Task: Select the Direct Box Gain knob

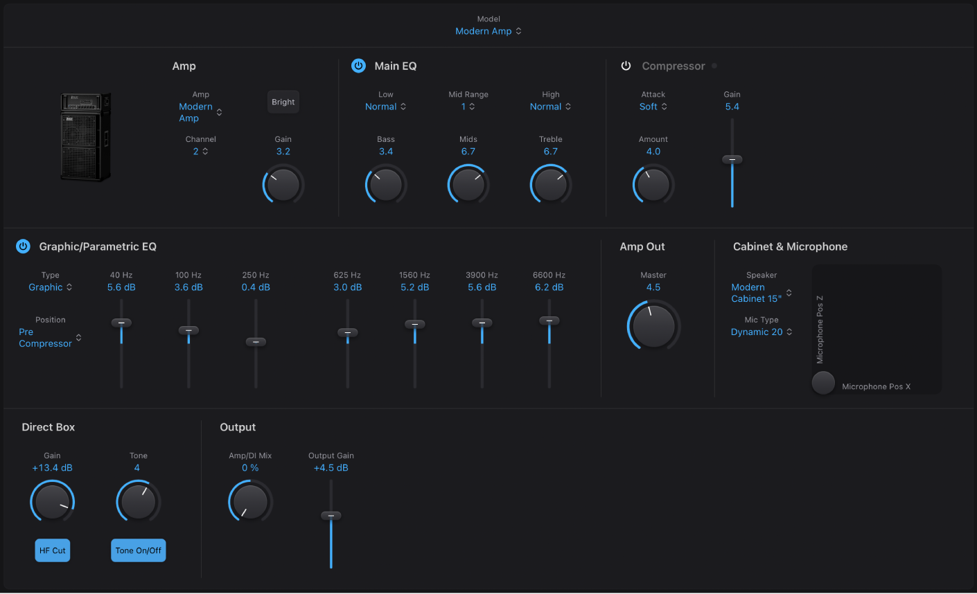Action: (x=52, y=501)
